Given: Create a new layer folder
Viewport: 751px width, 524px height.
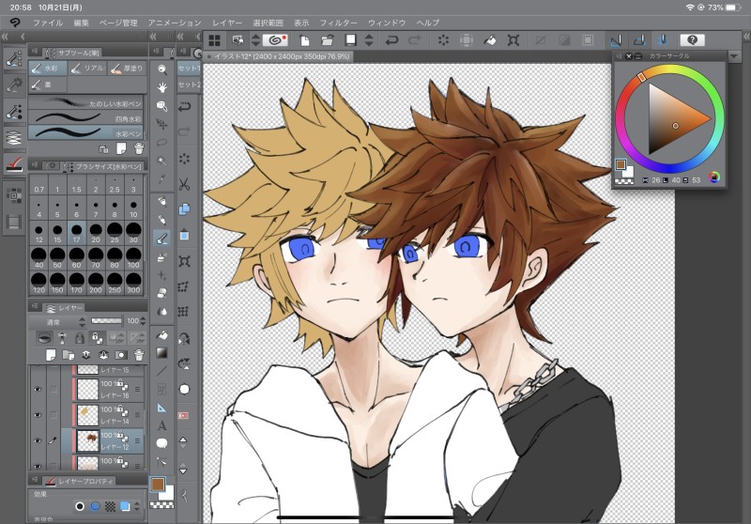Looking at the screenshot, I should pyautogui.click(x=68, y=355).
